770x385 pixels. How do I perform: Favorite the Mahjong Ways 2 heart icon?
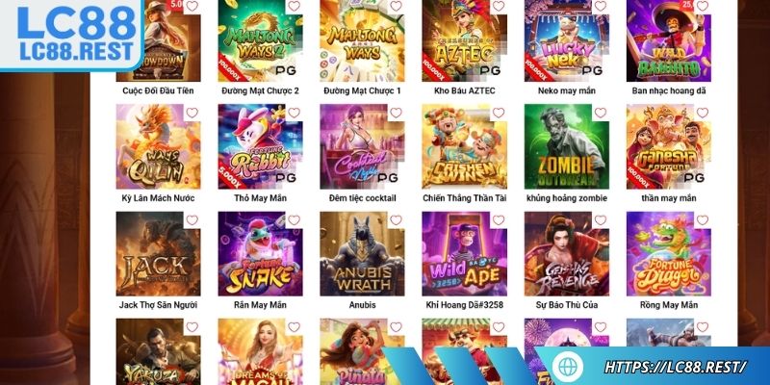(294, 6)
